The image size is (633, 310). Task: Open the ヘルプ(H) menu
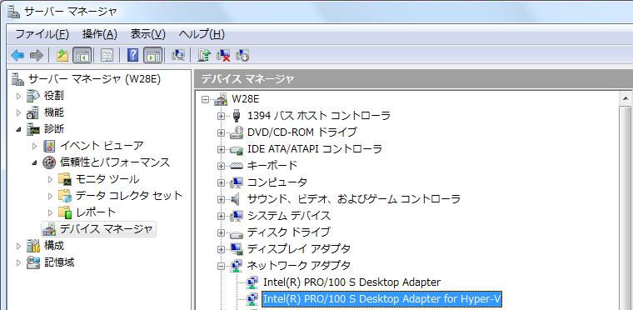click(x=202, y=34)
